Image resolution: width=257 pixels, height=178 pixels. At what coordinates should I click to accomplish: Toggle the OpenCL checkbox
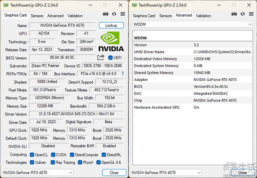click(x=32, y=155)
